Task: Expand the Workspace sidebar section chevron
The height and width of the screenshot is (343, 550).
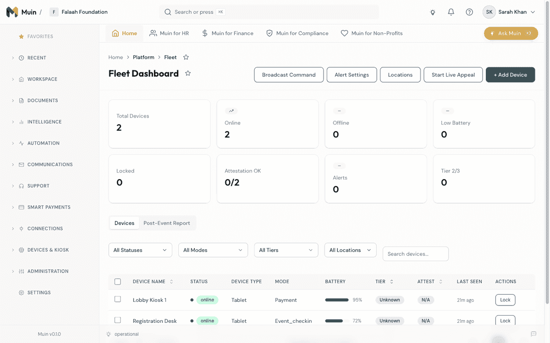Action: pyautogui.click(x=13, y=79)
